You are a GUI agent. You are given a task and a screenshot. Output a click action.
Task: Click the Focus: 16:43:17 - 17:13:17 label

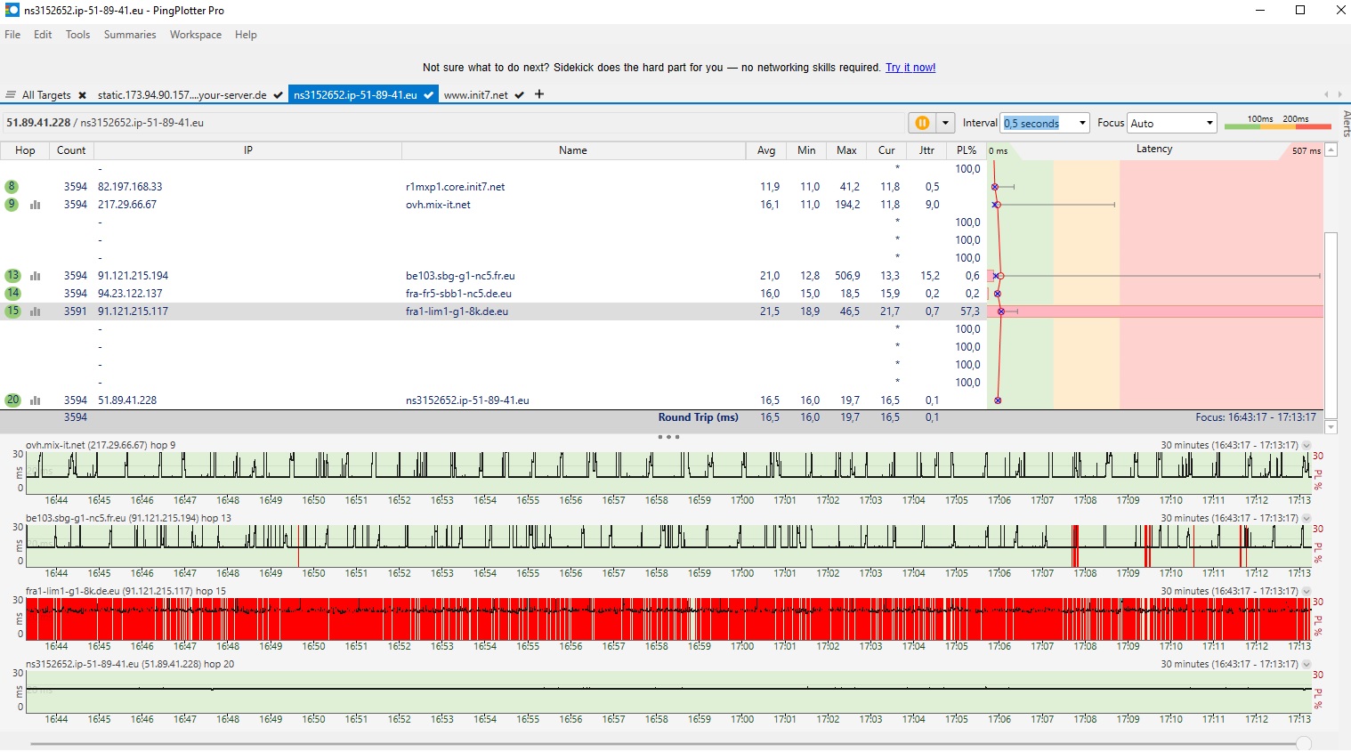point(1256,417)
